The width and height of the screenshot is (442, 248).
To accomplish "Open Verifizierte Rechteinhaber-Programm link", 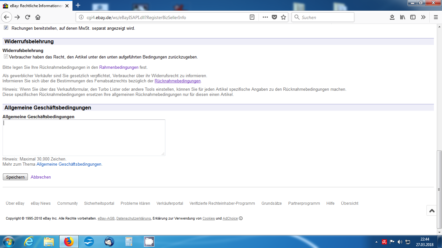I will click(222, 203).
